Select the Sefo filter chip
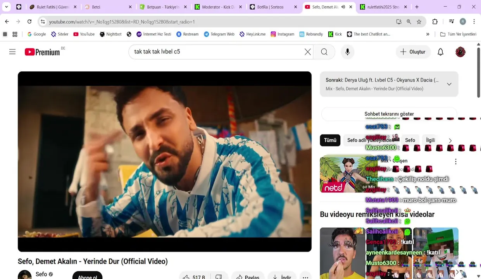 (x=410, y=140)
